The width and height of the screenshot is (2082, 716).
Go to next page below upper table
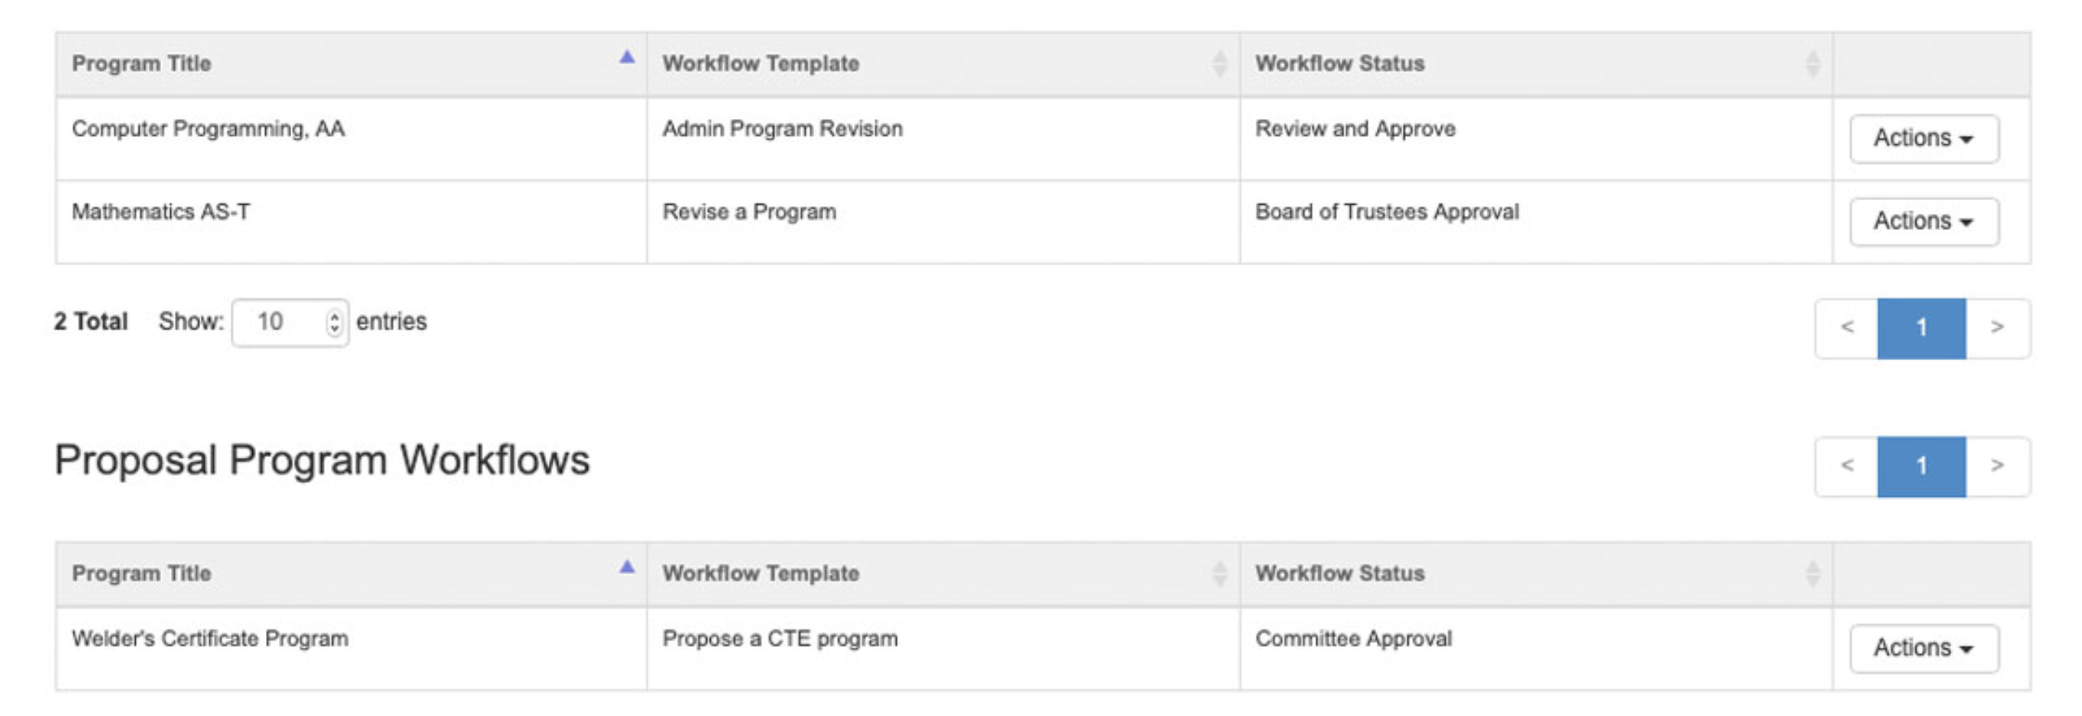pyautogui.click(x=1997, y=328)
